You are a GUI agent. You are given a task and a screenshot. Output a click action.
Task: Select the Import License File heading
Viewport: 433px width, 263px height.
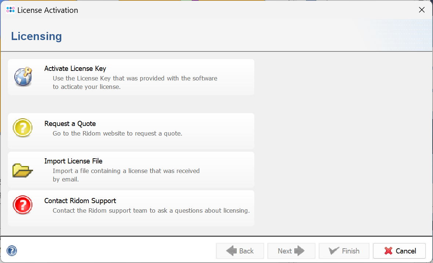[x=73, y=161]
